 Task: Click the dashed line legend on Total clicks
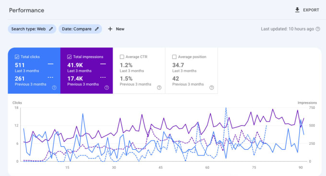click(50, 77)
